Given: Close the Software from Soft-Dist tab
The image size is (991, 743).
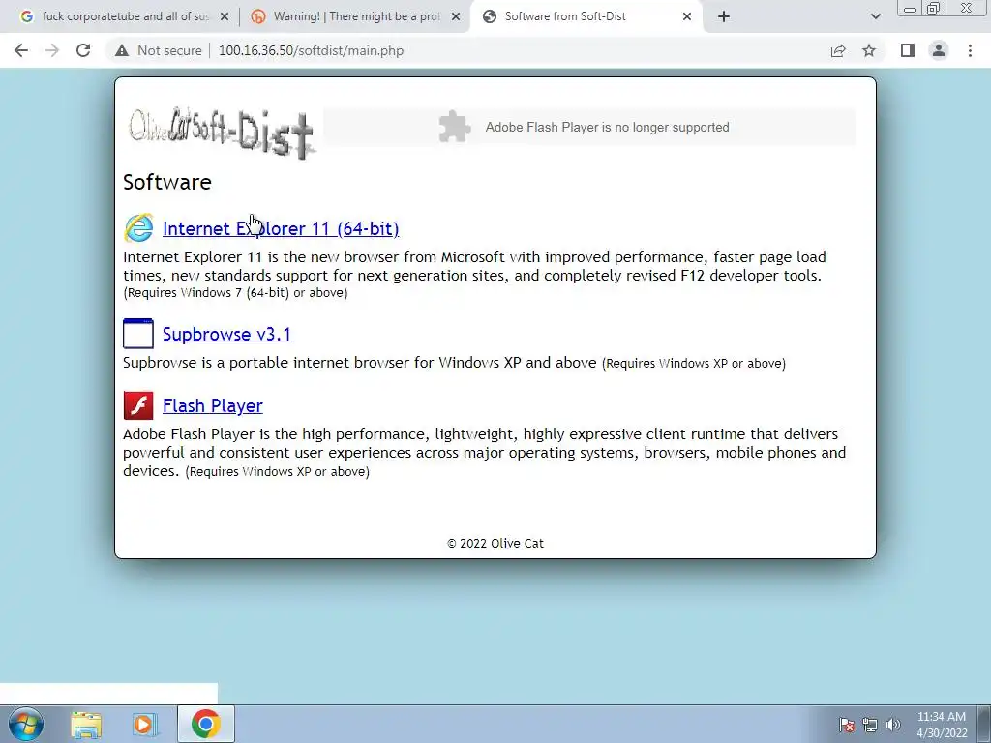Looking at the screenshot, I should [687, 17].
